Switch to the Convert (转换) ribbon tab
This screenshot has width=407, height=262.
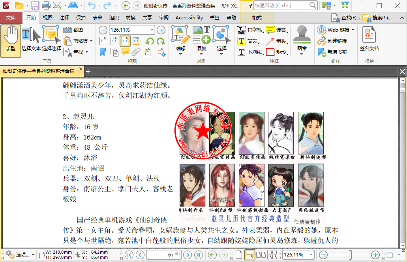click(x=131, y=18)
